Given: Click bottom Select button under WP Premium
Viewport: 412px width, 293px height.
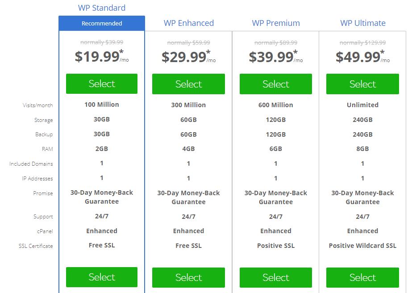Looking at the screenshot, I should pyautogui.click(x=275, y=277).
